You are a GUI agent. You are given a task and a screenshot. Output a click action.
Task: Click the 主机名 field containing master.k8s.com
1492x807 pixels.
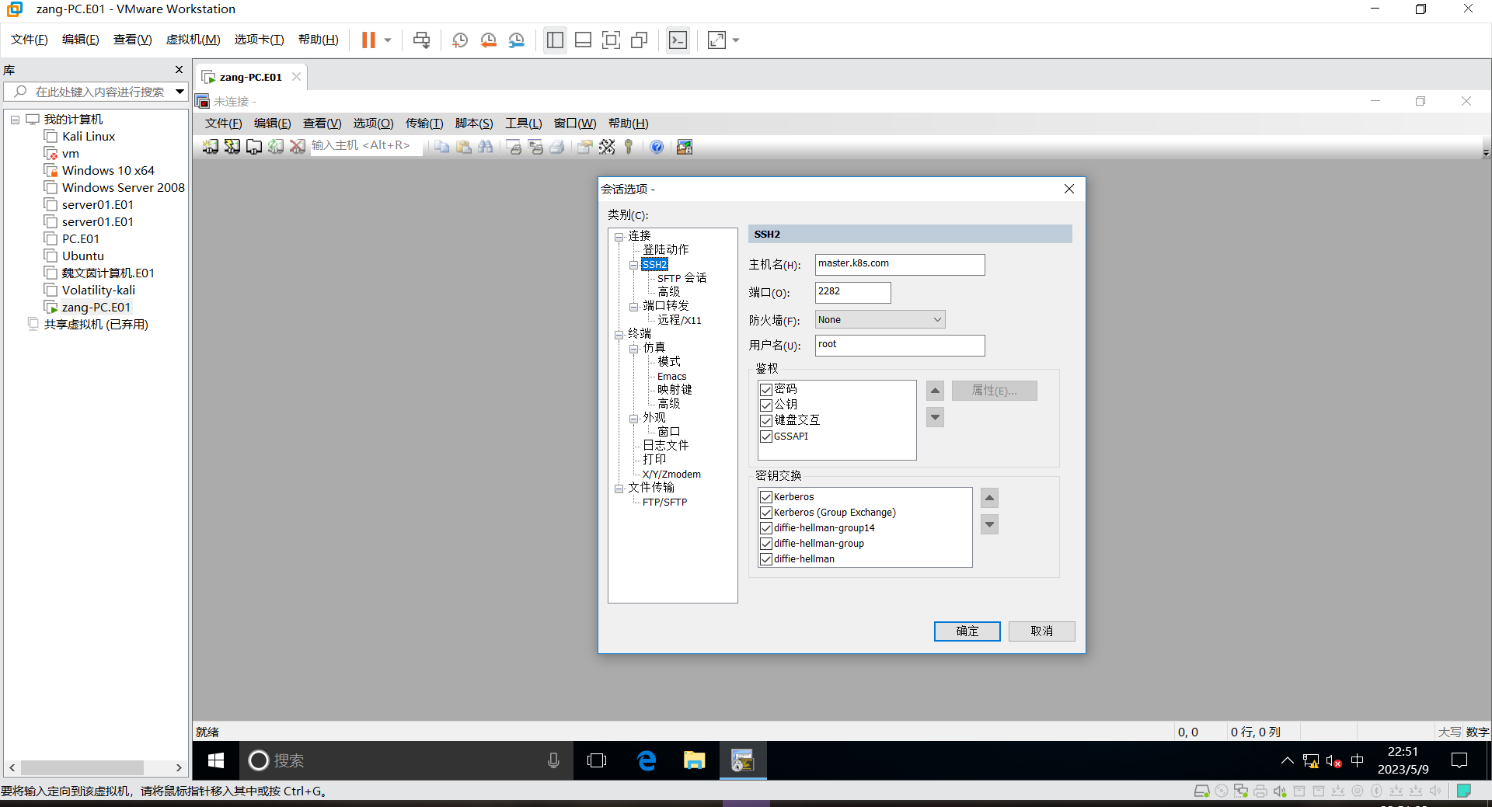tap(900, 264)
